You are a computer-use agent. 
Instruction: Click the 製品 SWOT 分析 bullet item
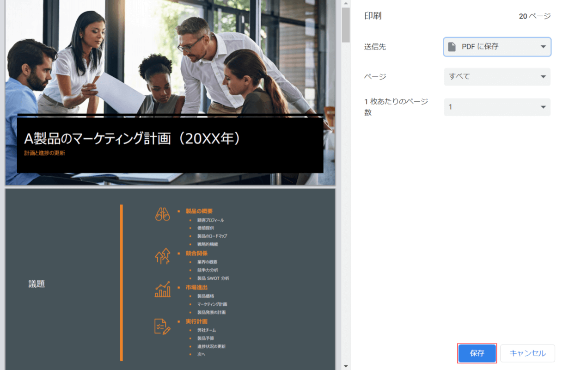pos(213,278)
